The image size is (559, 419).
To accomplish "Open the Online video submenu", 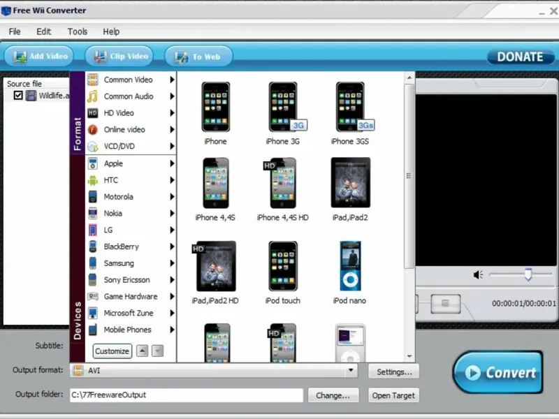I will click(x=172, y=130).
